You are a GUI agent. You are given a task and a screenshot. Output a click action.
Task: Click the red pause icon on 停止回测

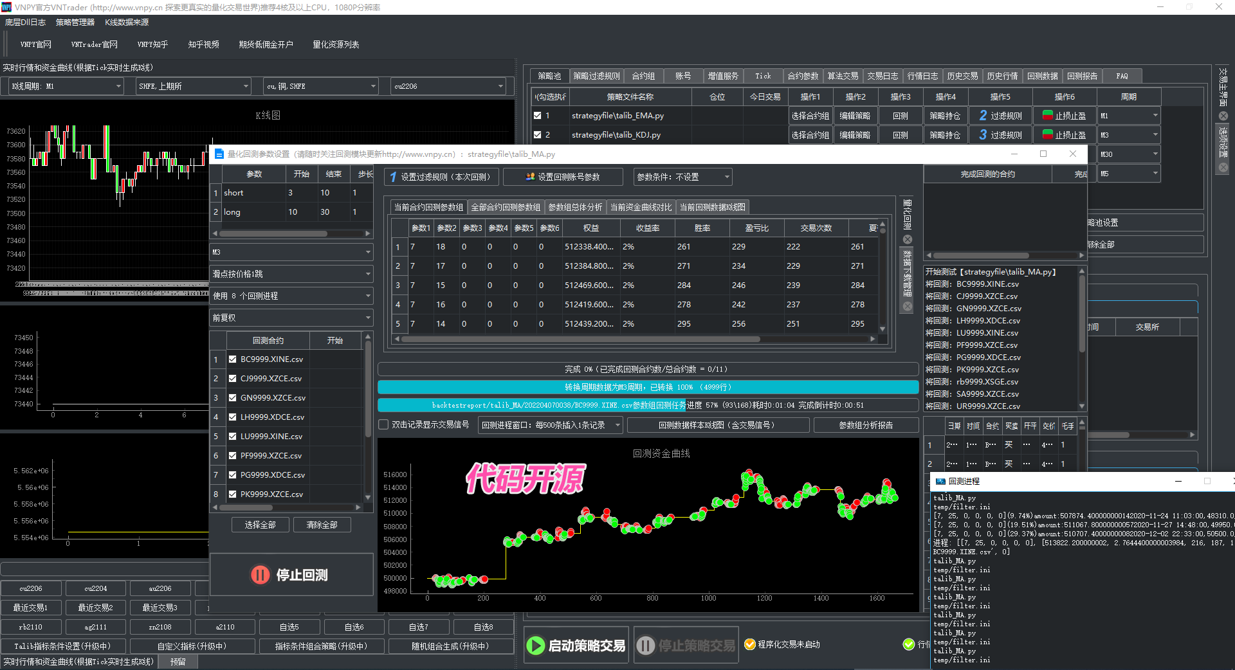(261, 575)
